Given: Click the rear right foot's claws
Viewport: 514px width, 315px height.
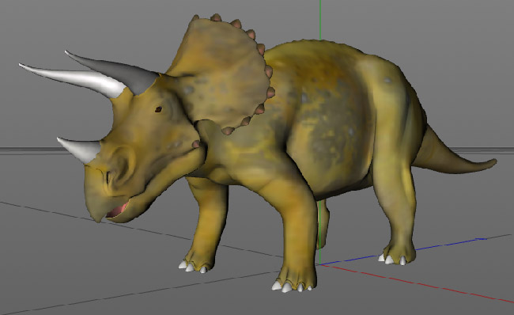Looking at the screenshot, I should tap(392, 260).
